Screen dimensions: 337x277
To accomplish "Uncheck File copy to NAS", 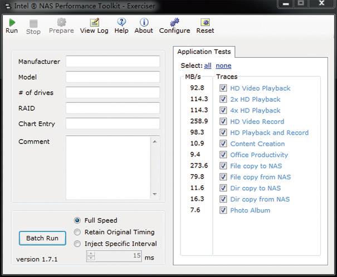I will [223, 166].
